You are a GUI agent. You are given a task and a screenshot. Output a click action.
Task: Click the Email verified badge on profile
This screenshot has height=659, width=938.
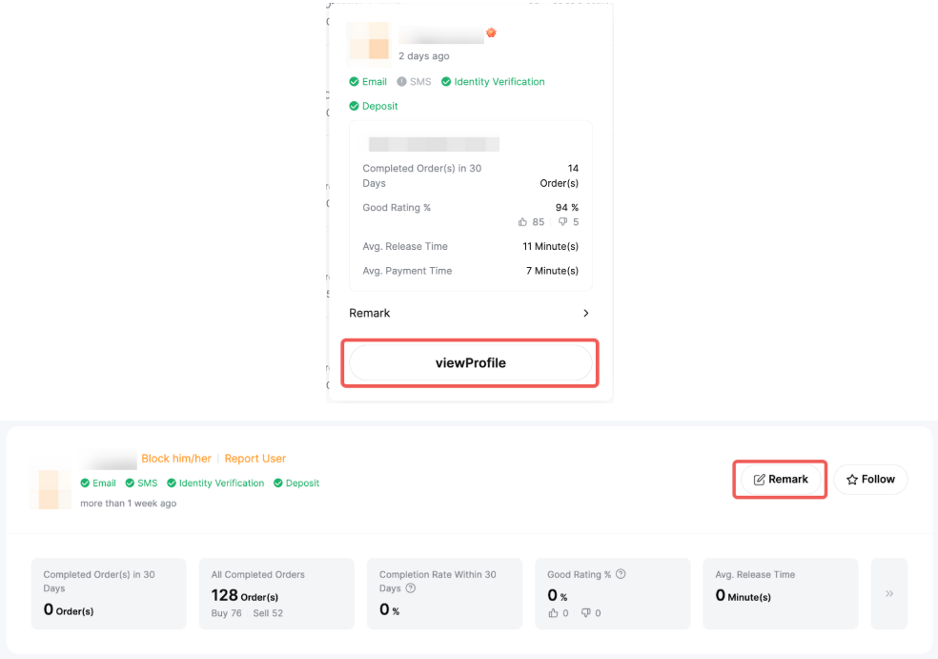pos(98,484)
